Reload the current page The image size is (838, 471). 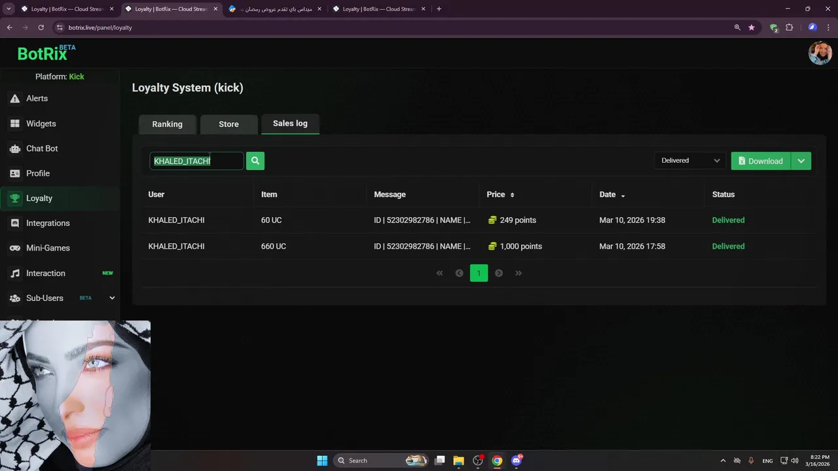pyautogui.click(x=41, y=27)
